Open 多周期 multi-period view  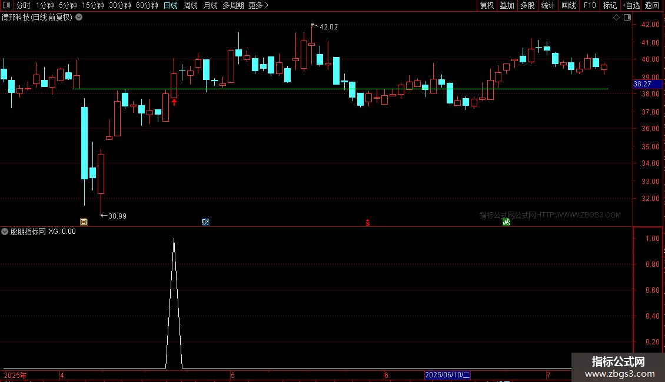(233, 5)
